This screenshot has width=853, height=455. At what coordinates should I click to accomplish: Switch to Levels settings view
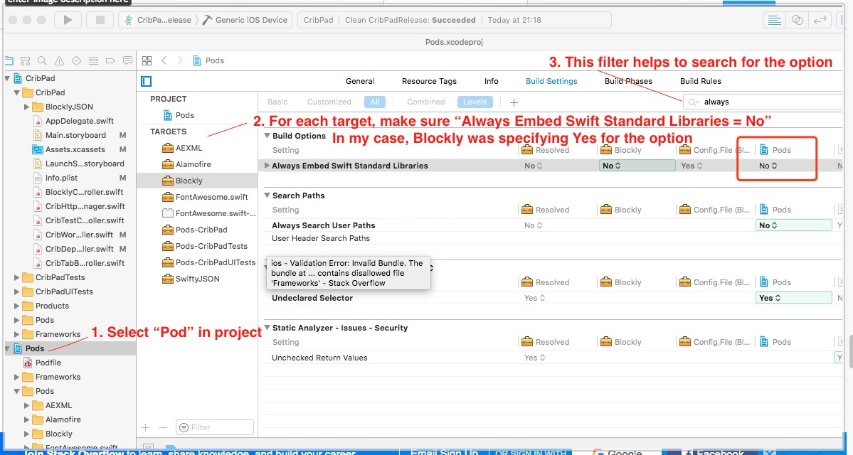point(475,102)
